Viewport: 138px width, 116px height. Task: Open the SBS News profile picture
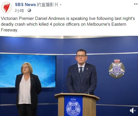pyautogui.click(x=7, y=8)
